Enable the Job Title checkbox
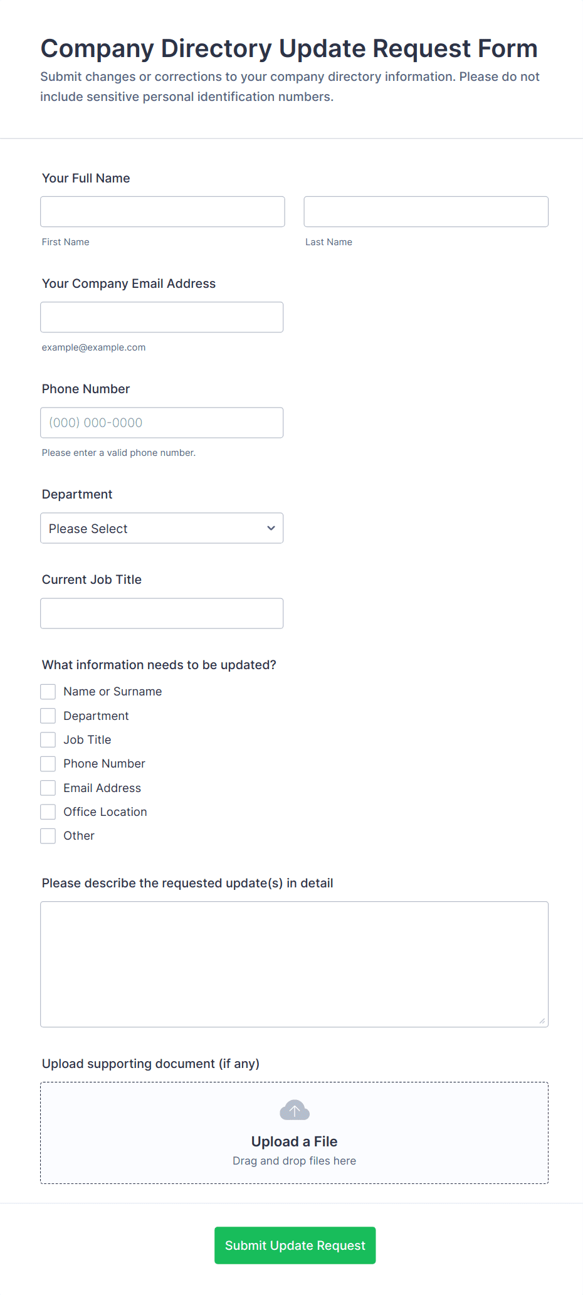 [48, 740]
